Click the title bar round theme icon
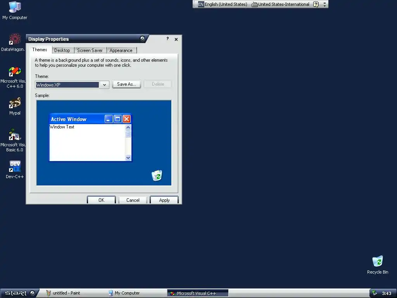 click(x=142, y=38)
